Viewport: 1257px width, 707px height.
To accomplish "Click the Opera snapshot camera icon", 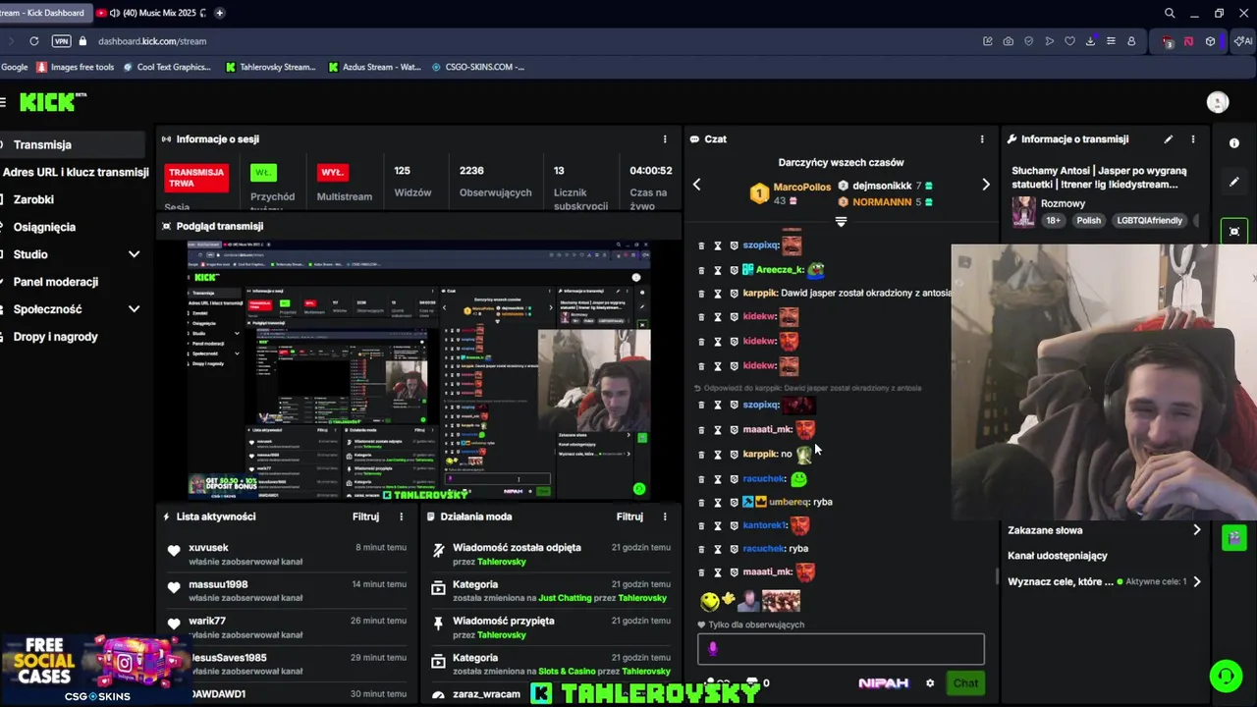I will 1009,41.
